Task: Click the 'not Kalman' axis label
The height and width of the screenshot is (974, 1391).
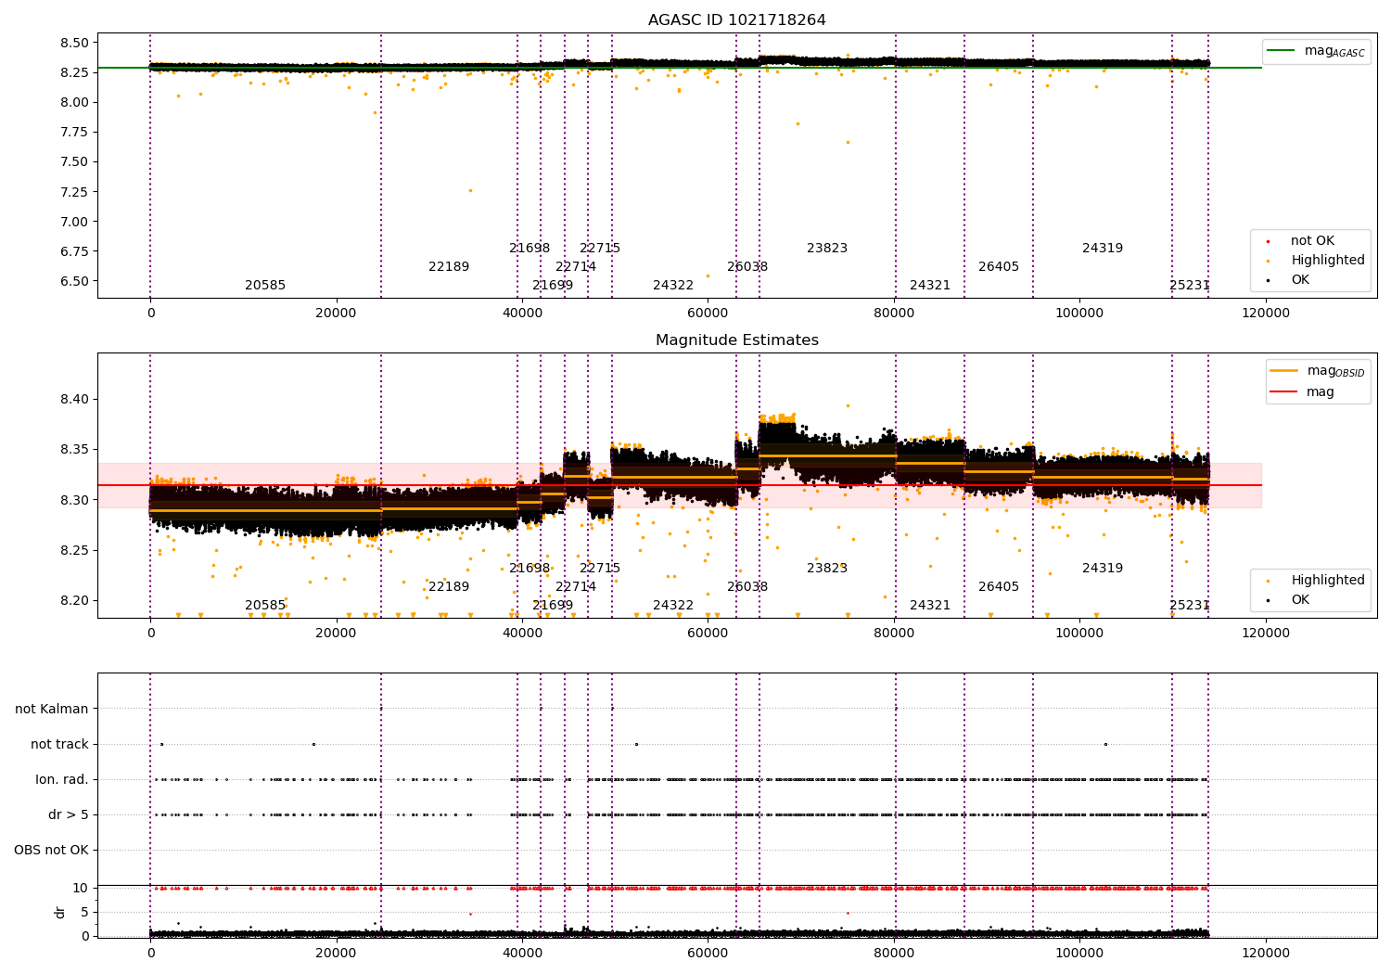Action: pyautogui.click(x=52, y=710)
